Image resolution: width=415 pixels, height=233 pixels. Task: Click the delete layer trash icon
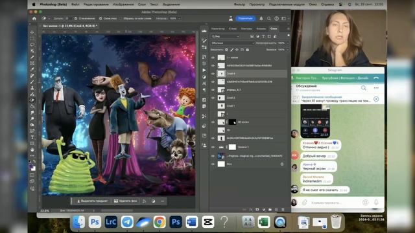283,210
